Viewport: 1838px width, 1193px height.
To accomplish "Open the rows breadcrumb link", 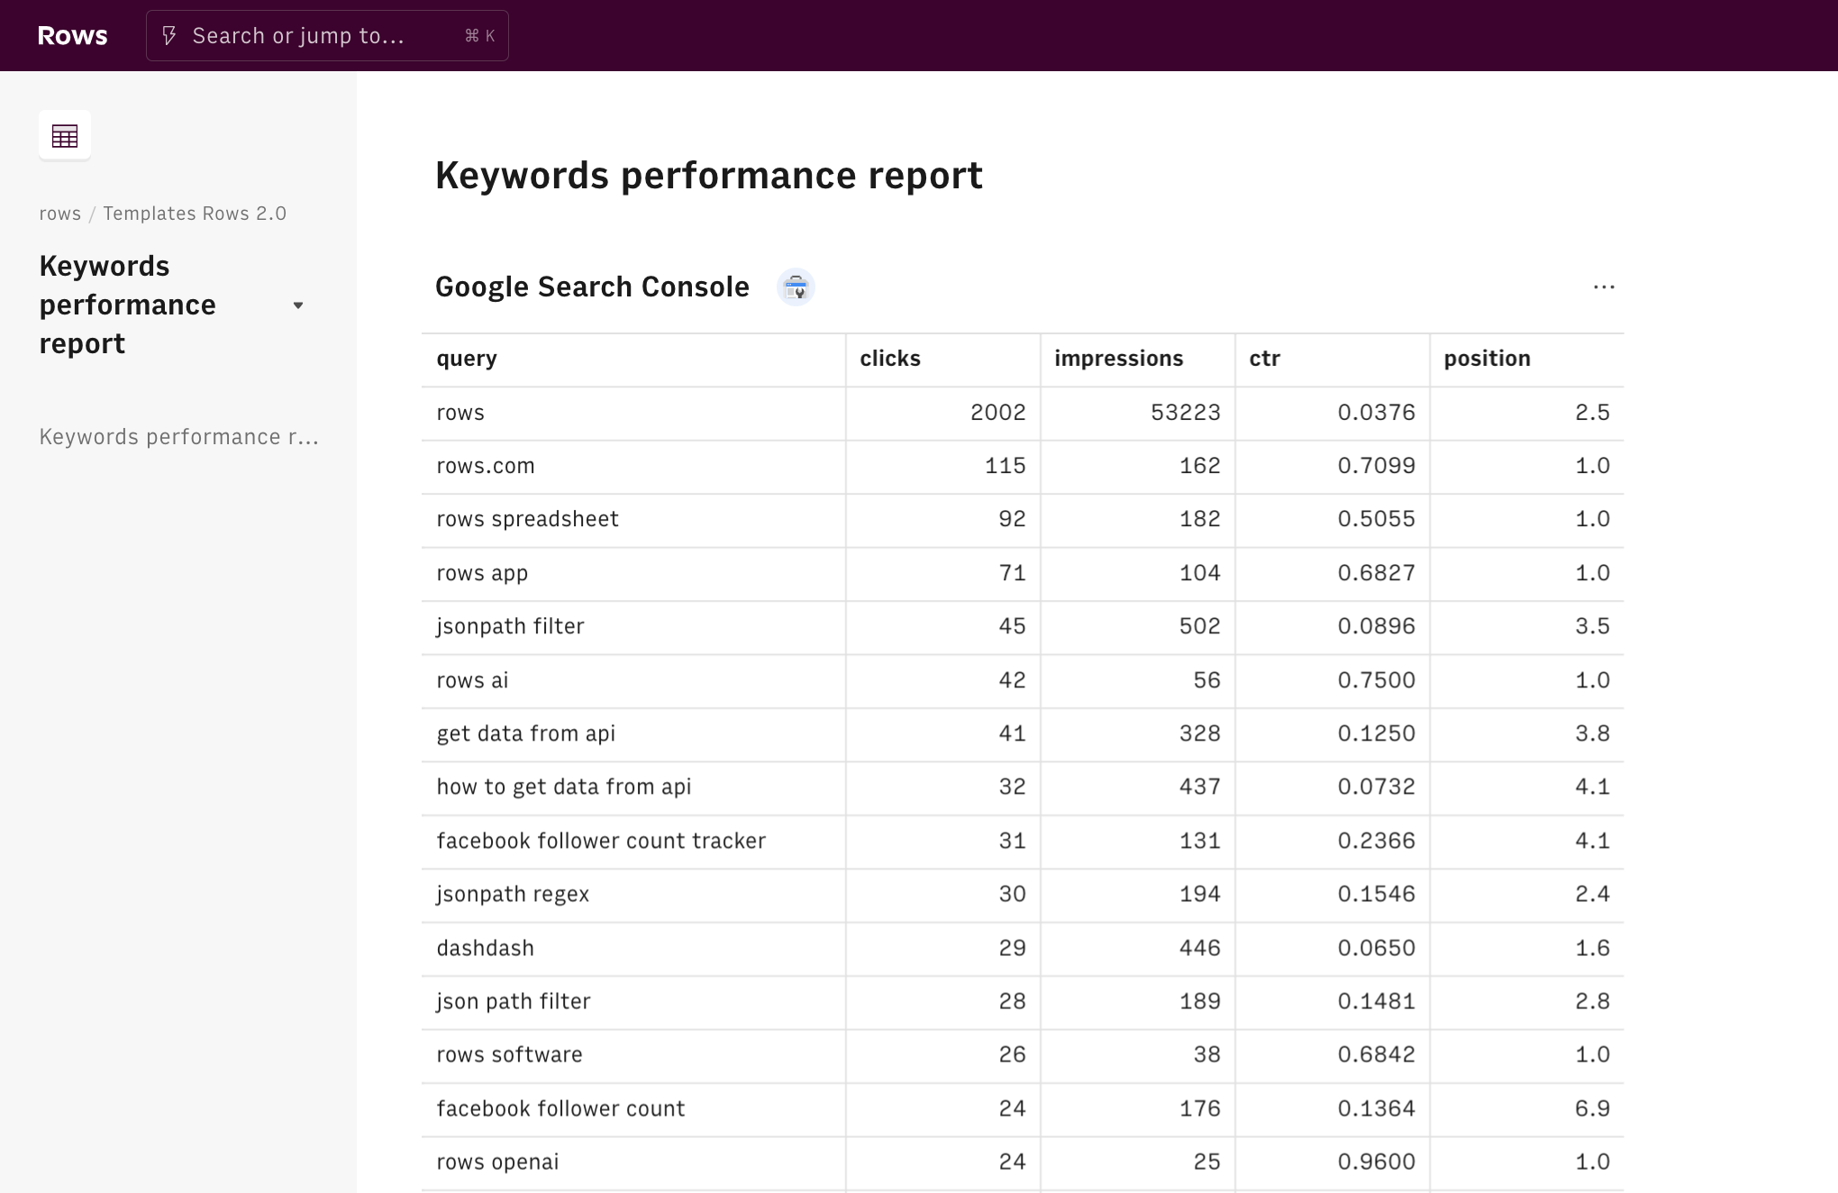I will (59, 214).
